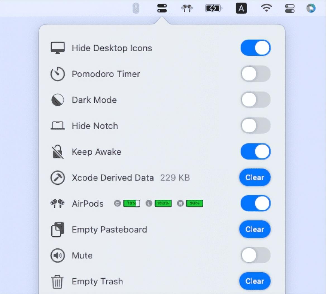Viewport: 326px width, 294px height.
Task: Open Control Center from the menu bar
Action: [x=290, y=9]
